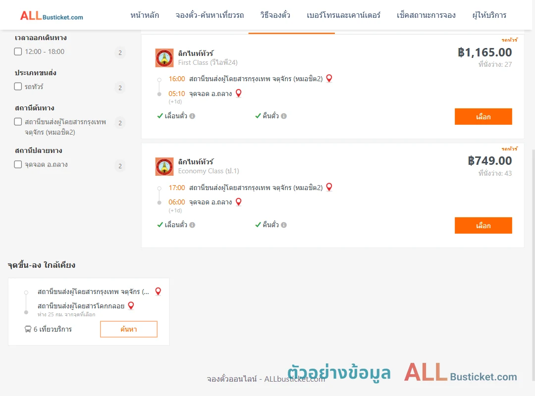This screenshot has width=535, height=396.
Task: Click green check beside เลื่อนตั๋ว on First Class
Action: (160, 116)
